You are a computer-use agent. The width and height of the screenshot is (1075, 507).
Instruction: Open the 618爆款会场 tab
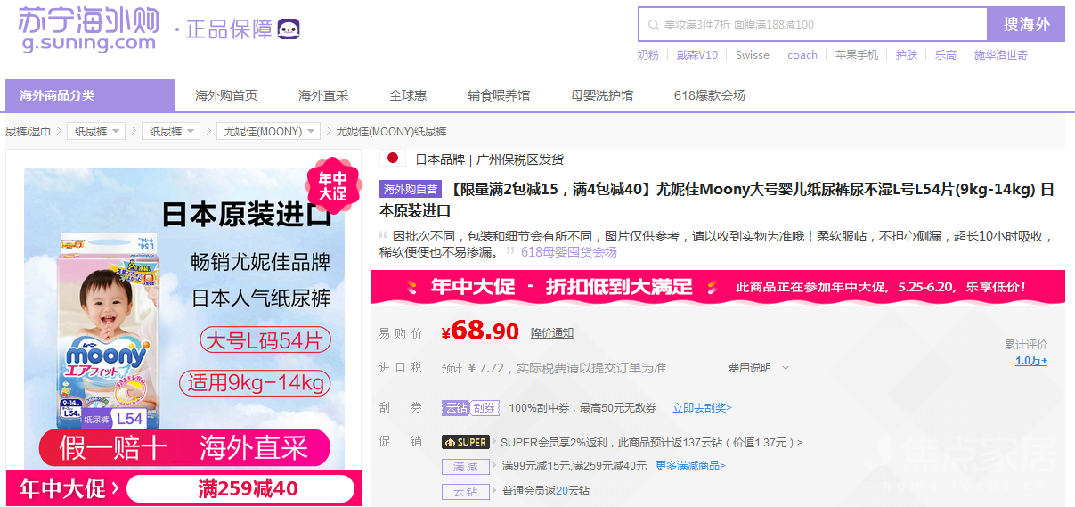pyautogui.click(x=710, y=95)
